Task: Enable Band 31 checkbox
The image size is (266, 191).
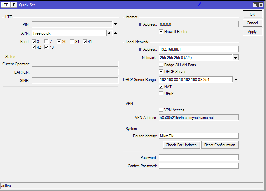Action: tap(72, 42)
